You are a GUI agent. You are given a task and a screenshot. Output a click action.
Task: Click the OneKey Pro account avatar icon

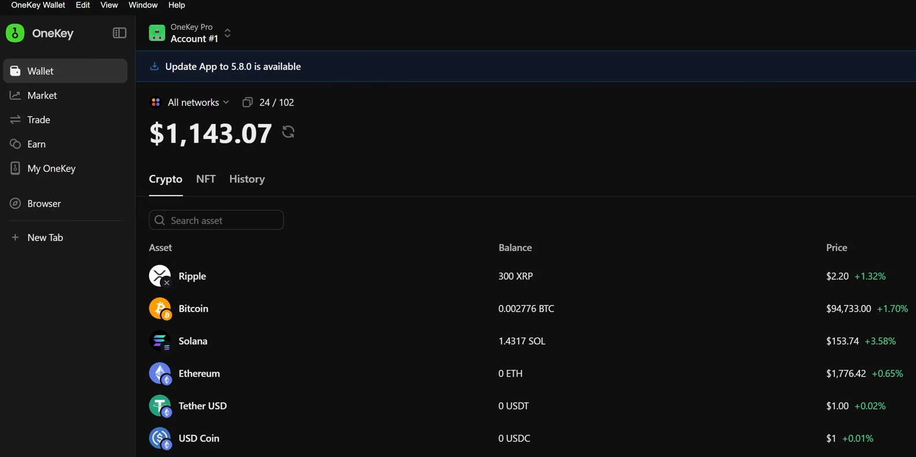point(157,33)
